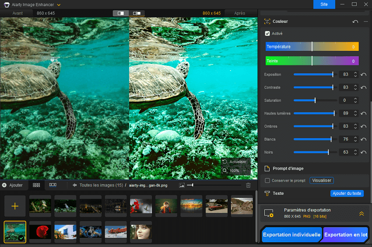The image size is (372, 247).
Task: Reset the Exposition value with its undo arrow
Action: [x=363, y=75]
